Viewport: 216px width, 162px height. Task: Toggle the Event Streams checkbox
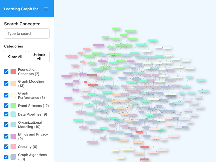(x=6, y=106)
